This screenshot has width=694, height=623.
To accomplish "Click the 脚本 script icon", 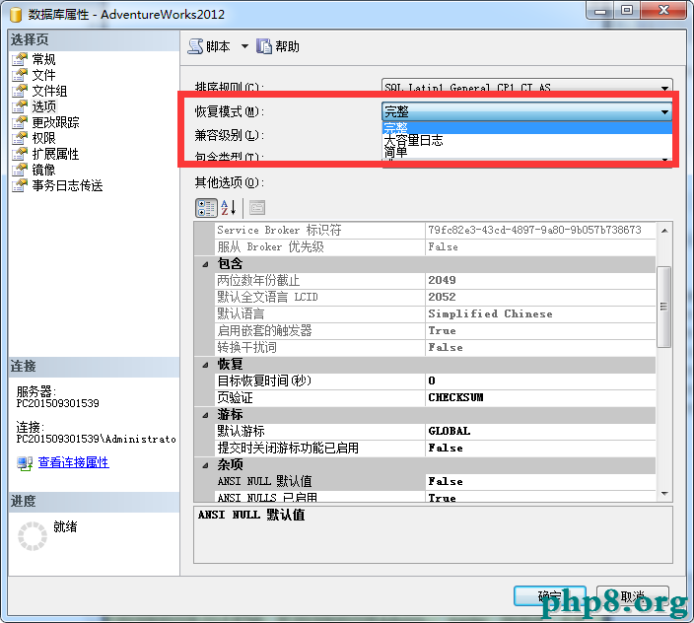I will [195, 46].
